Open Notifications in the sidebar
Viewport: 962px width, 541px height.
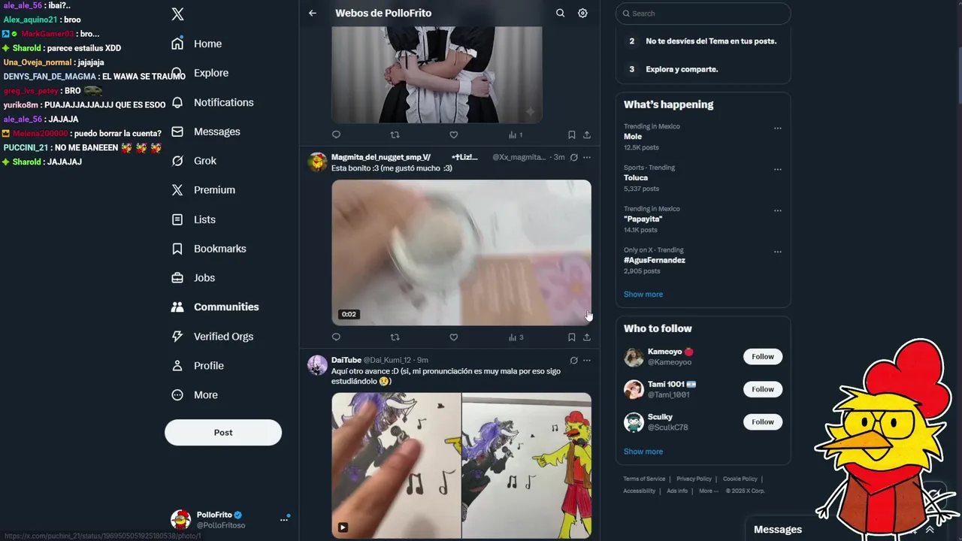212,102
